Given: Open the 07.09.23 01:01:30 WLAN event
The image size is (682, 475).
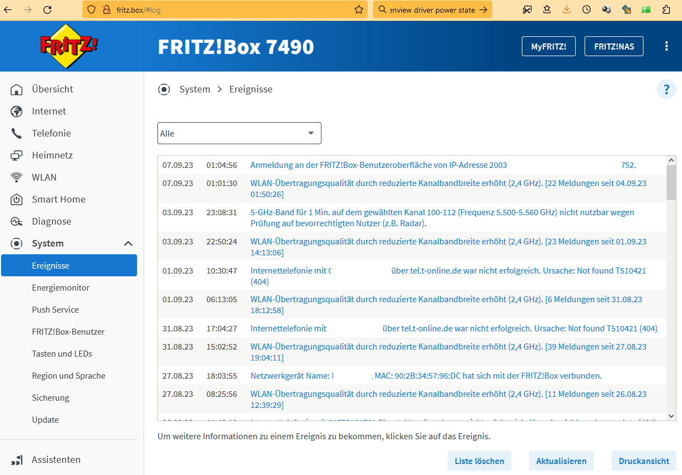Looking at the screenshot, I should coord(412,189).
